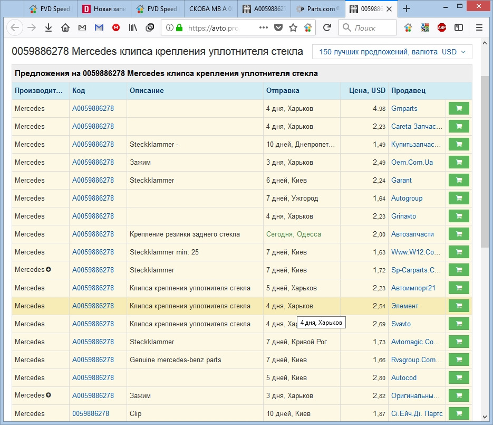Save page to Pocket icon

(278, 27)
